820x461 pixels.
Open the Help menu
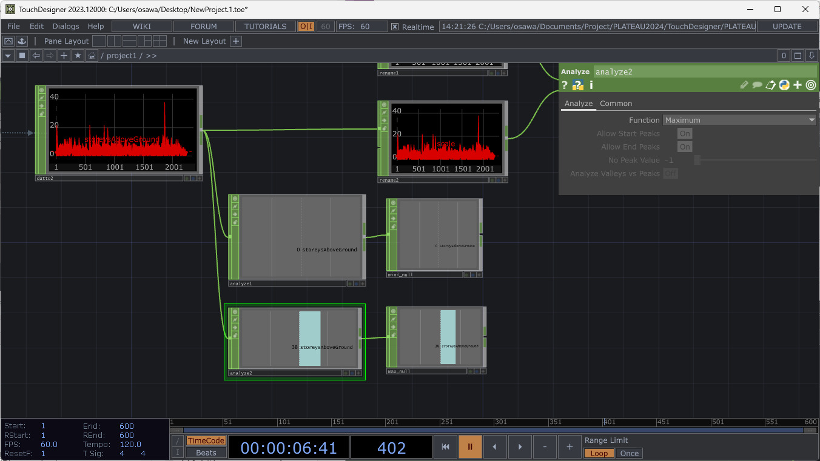(96, 27)
